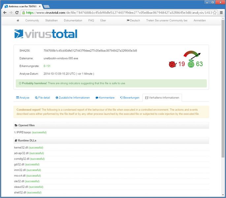226x198 pixels.
Task: Open the Über navbar link
Action: pos(103,20)
